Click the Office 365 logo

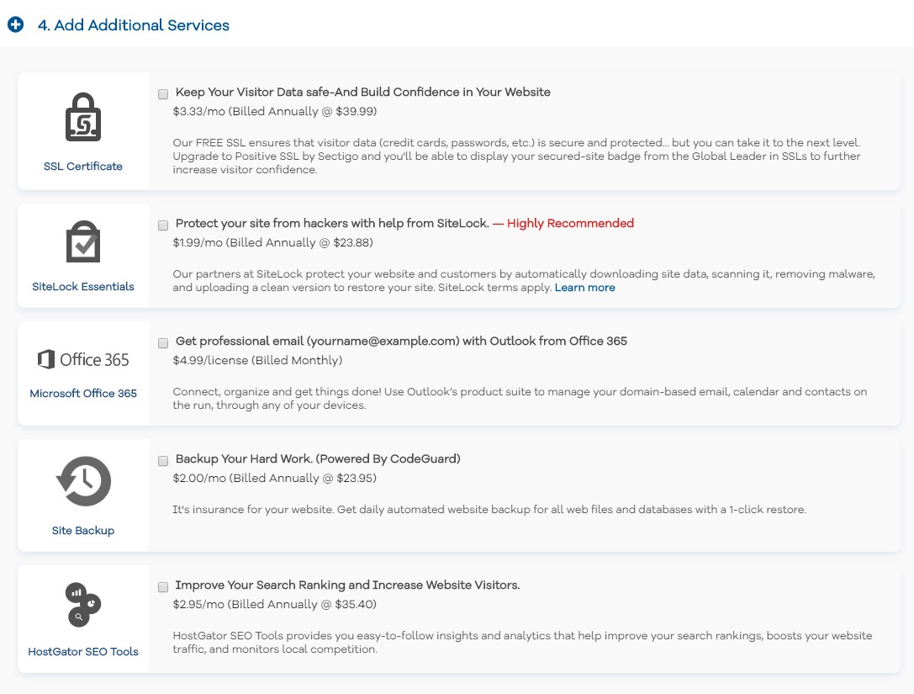click(83, 360)
